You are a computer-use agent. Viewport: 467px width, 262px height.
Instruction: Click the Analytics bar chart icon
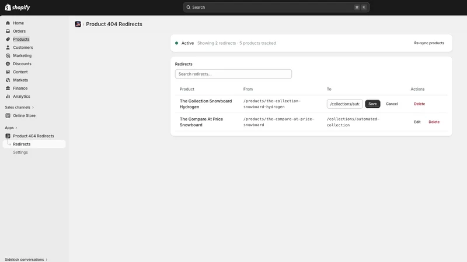tap(8, 96)
